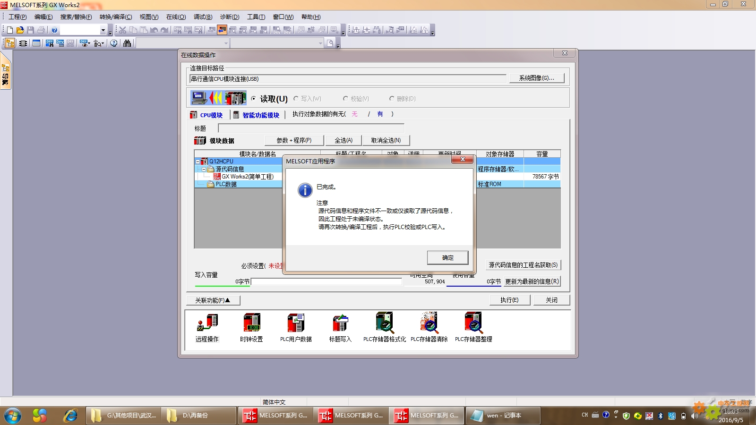
Task: Select the 写入(W) radio button
Action: coord(296,99)
